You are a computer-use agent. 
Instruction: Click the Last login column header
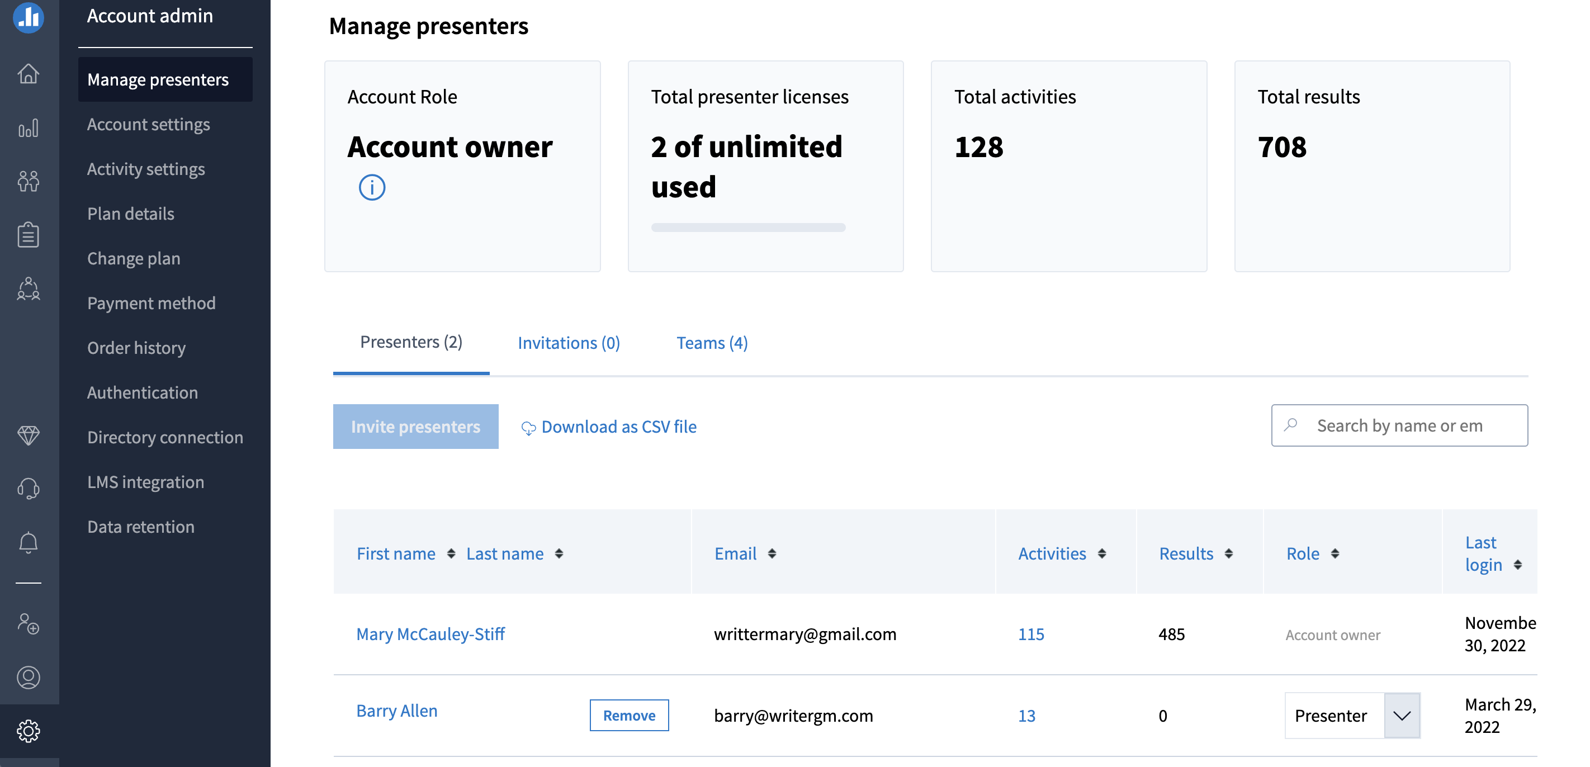[x=1483, y=553]
